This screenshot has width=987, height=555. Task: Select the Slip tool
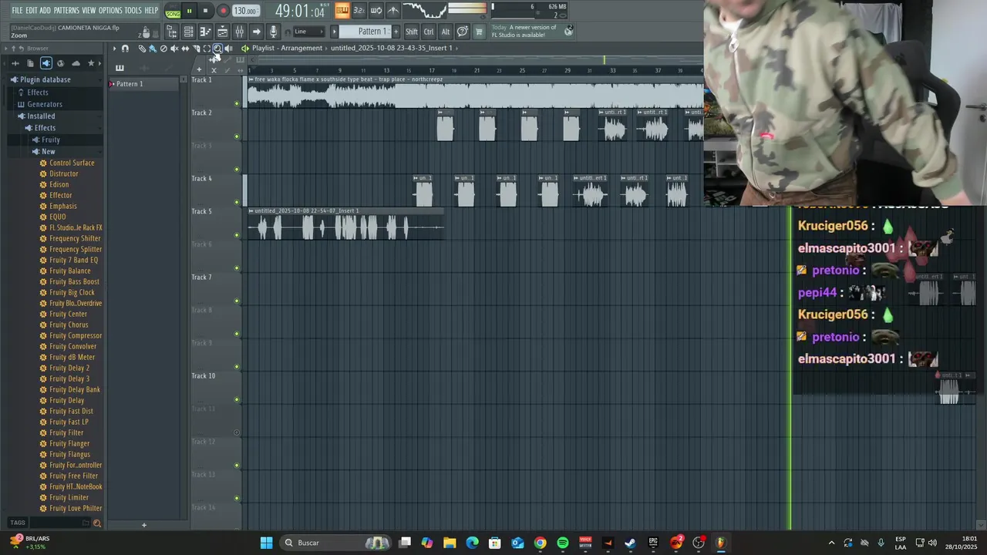coord(185,49)
